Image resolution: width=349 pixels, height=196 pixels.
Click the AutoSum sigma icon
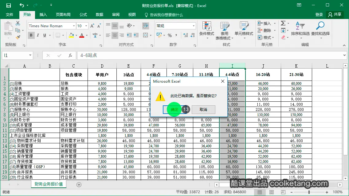283,23
